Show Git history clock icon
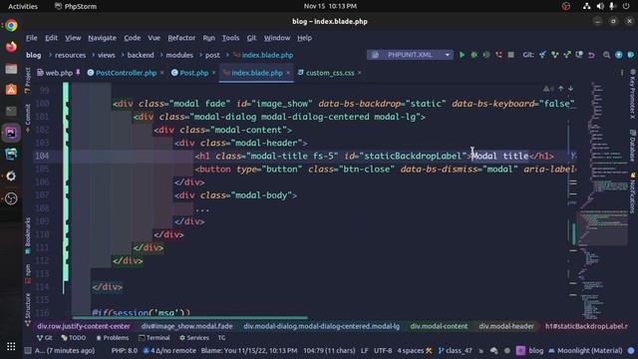This screenshot has height=359, width=638. click(x=579, y=55)
